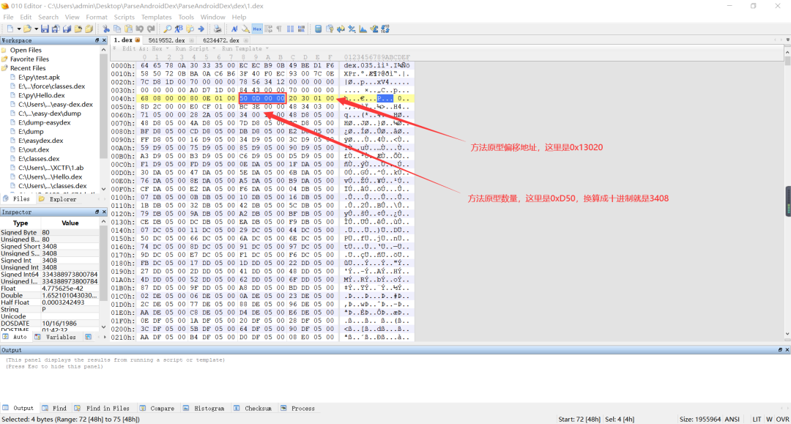Open the Process output tab
This screenshot has width=791, height=424.
297,409
